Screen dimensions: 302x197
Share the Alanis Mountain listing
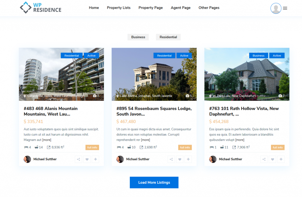78,159
